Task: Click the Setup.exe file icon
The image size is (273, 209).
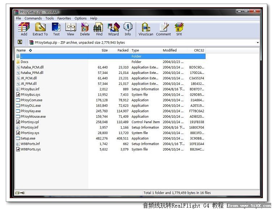Action: coord(18,138)
